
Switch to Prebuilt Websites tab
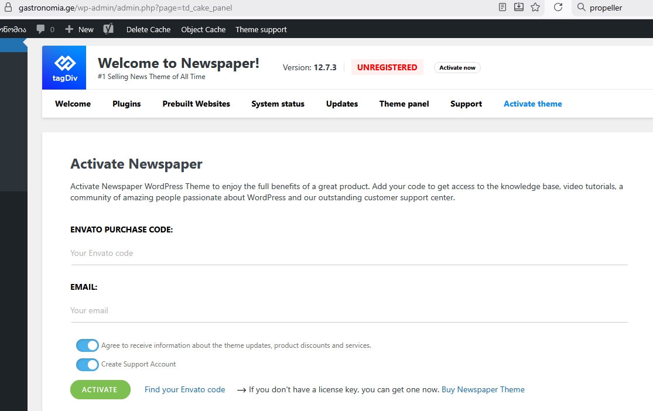pyautogui.click(x=196, y=104)
